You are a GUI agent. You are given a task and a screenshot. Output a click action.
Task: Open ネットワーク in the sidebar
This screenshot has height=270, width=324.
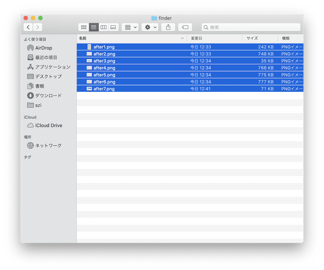click(44, 145)
